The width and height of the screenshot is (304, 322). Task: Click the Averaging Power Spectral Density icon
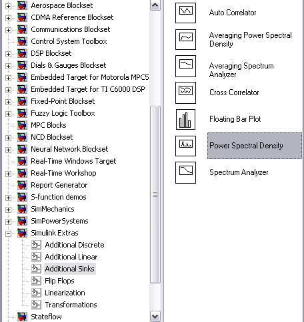(185, 39)
